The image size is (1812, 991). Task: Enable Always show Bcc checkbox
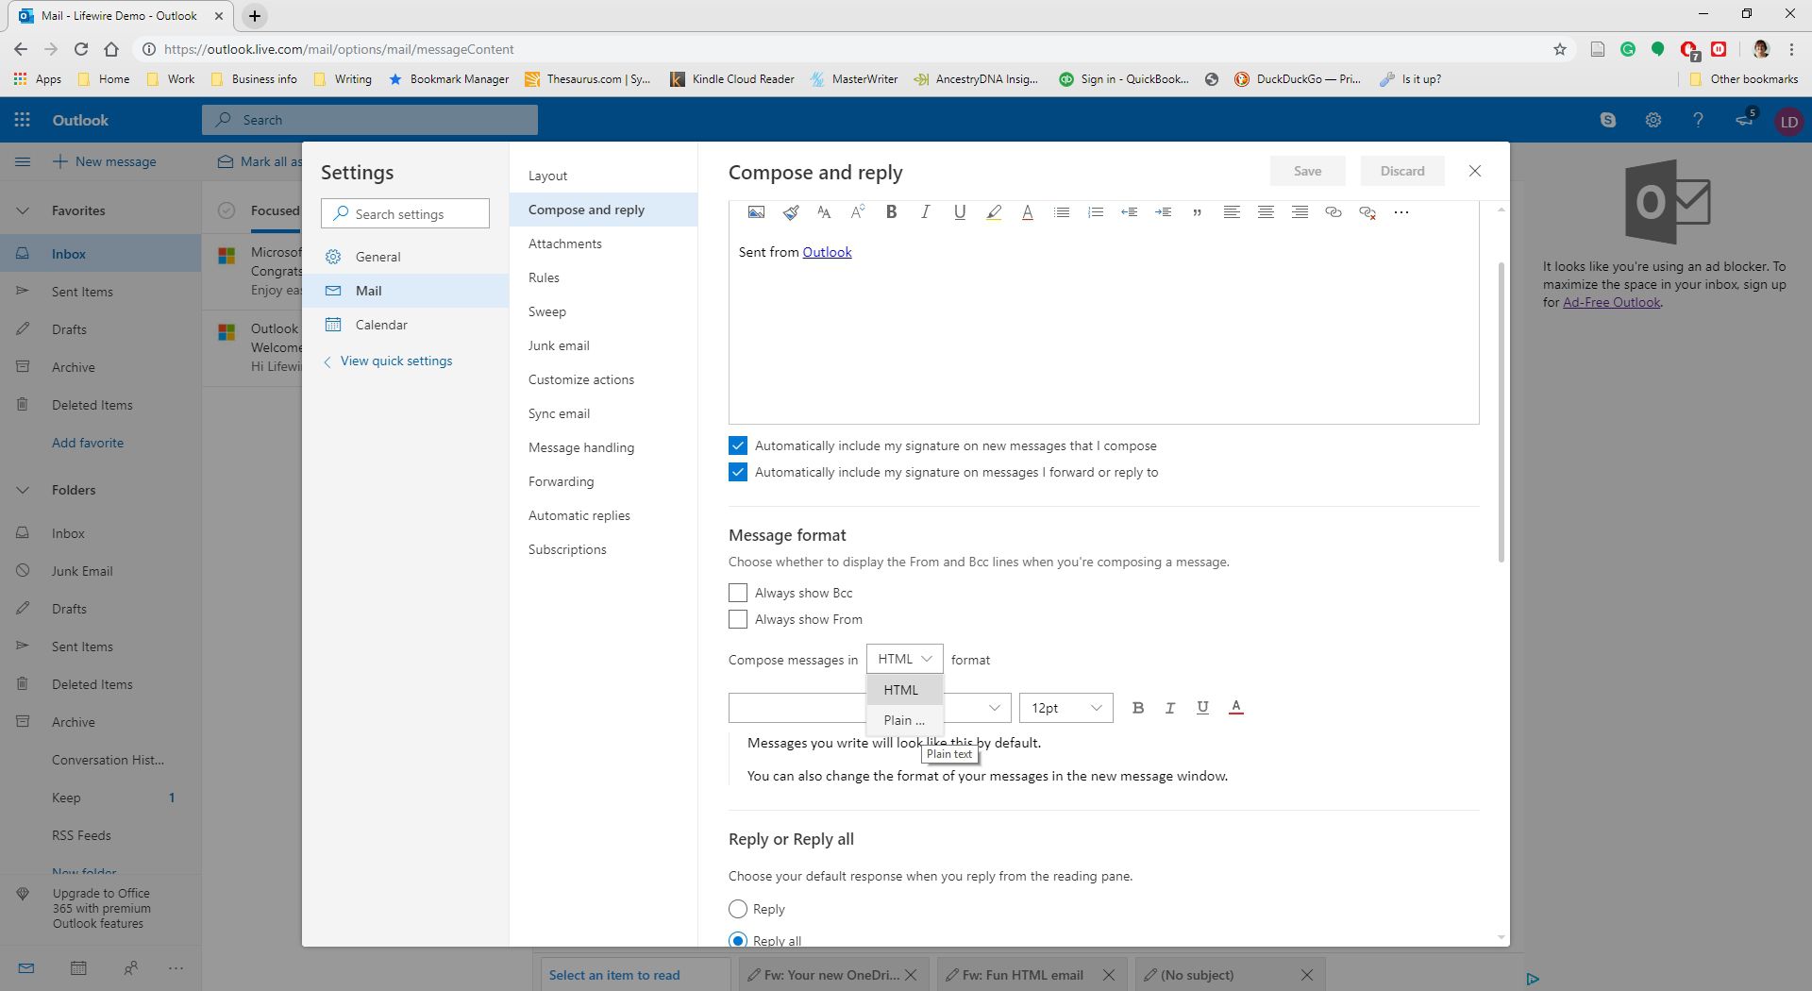point(738,593)
